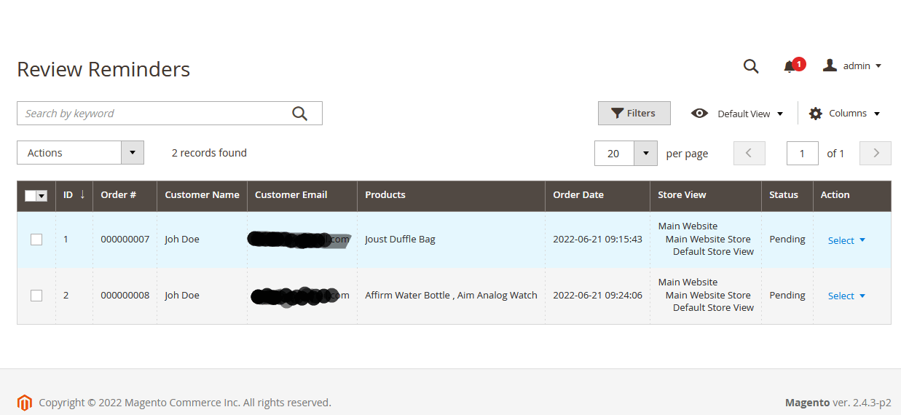Click the Filters button
This screenshot has width=901, height=415.
[634, 114]
